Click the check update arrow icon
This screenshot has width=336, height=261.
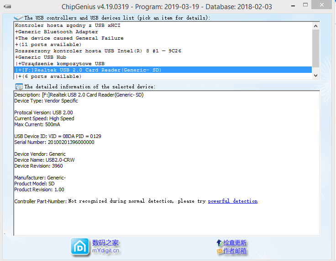(219, 243)
